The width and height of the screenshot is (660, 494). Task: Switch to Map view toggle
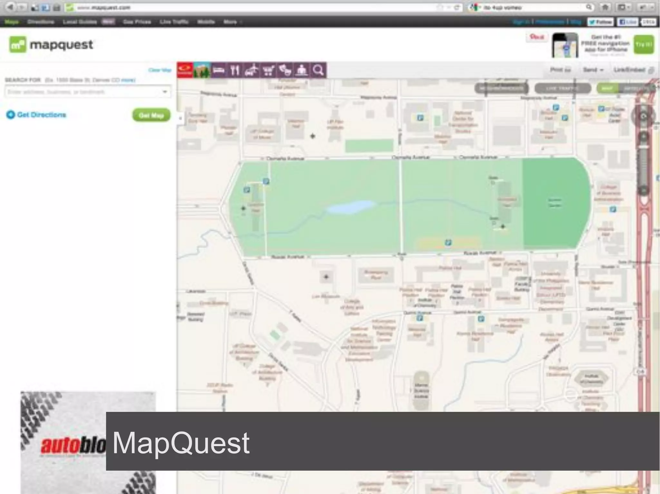click(607, 88)
